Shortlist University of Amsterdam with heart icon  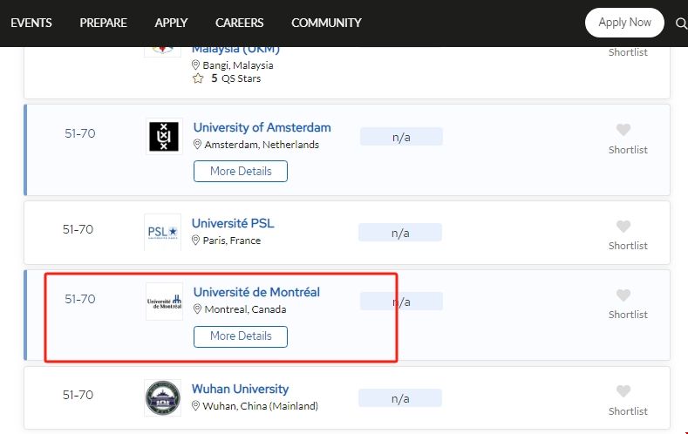[x=623, y=131]
